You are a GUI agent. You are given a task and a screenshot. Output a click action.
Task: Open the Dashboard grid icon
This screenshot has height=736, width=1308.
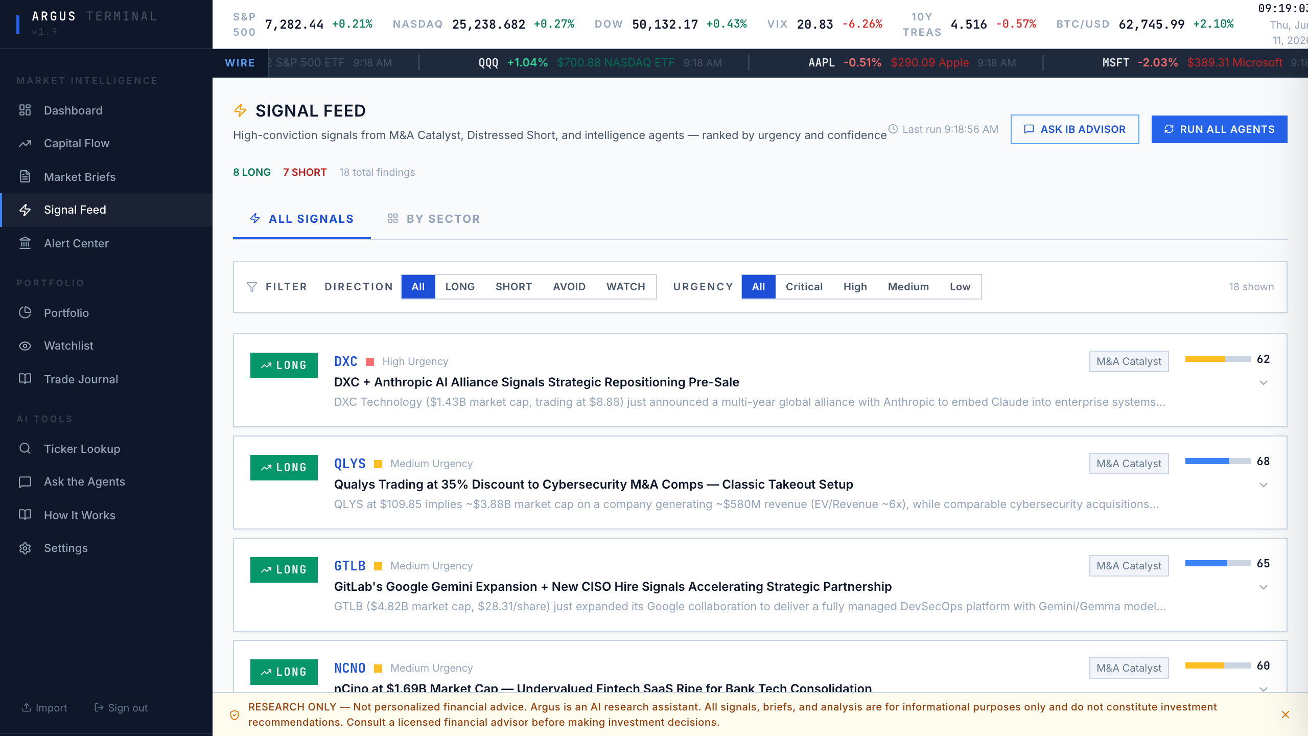tap(25, 110)
